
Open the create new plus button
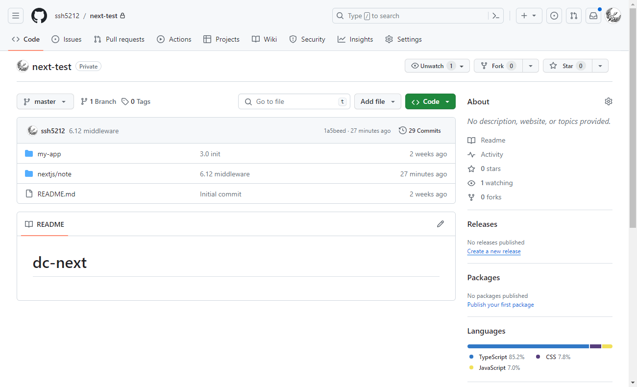[x=529, y=16]
